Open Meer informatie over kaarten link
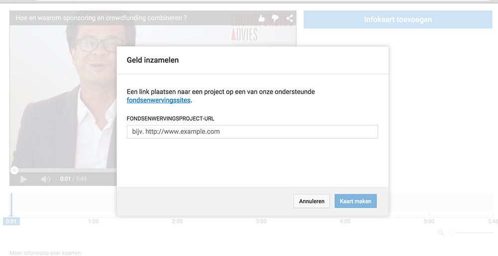Image resolution: width=498 pixels, height=256 pixels. [45, 253]
